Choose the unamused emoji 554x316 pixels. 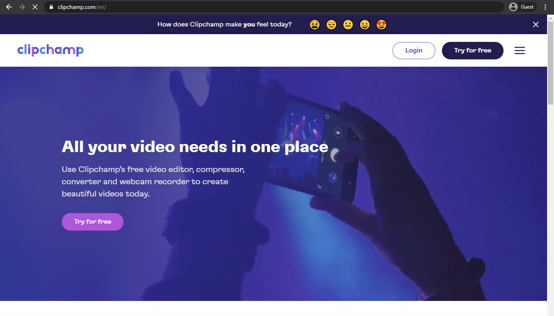pos(332,25)
